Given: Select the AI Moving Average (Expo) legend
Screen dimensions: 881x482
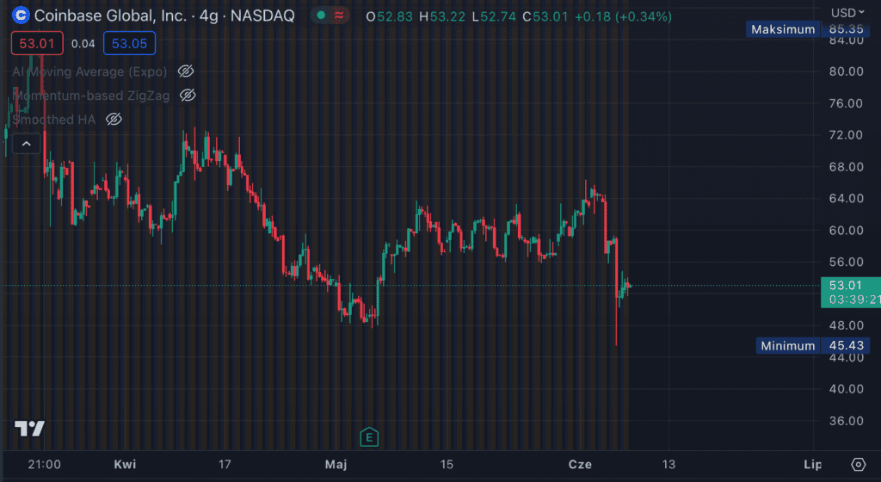Looking at the screenshot, I should [90, 71].
